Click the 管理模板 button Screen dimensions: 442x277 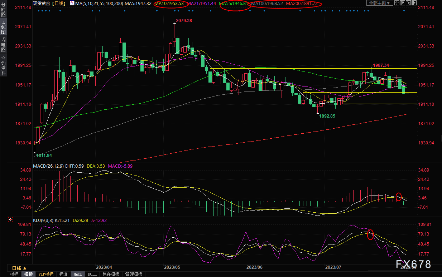pyautogui.click(x=133, y=274)
